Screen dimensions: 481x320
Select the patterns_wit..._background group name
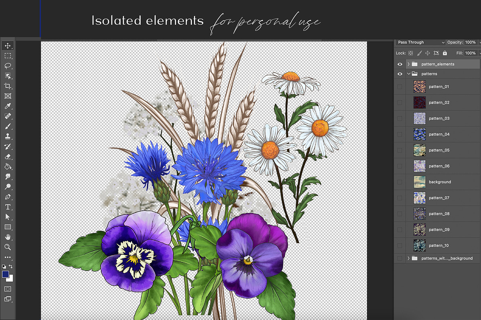447,258
